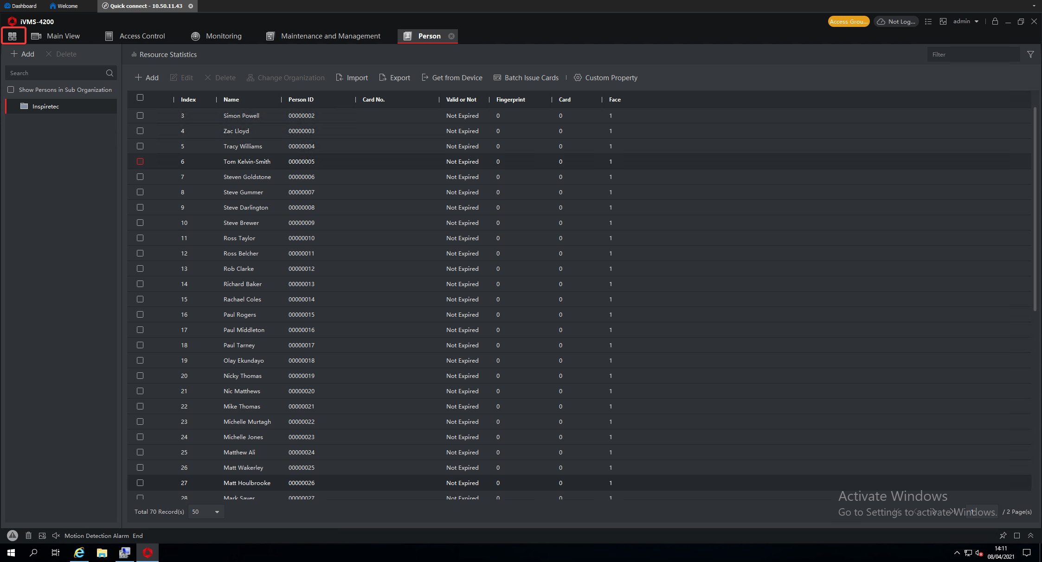The image size is (1042, 562).
Task: Click the Get from Device button
Action: click(452, 78)
